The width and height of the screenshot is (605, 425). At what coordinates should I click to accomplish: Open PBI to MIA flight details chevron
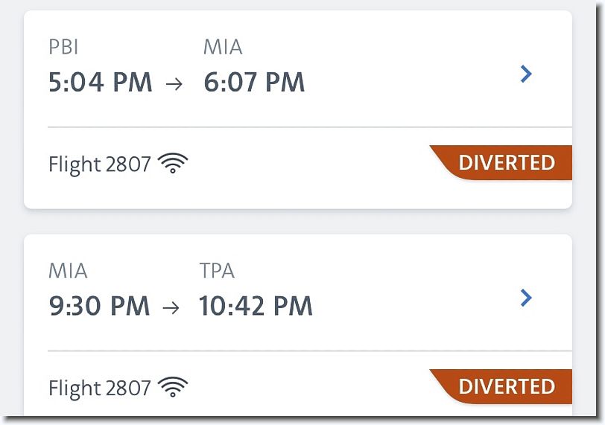click(x=526, y=74)
